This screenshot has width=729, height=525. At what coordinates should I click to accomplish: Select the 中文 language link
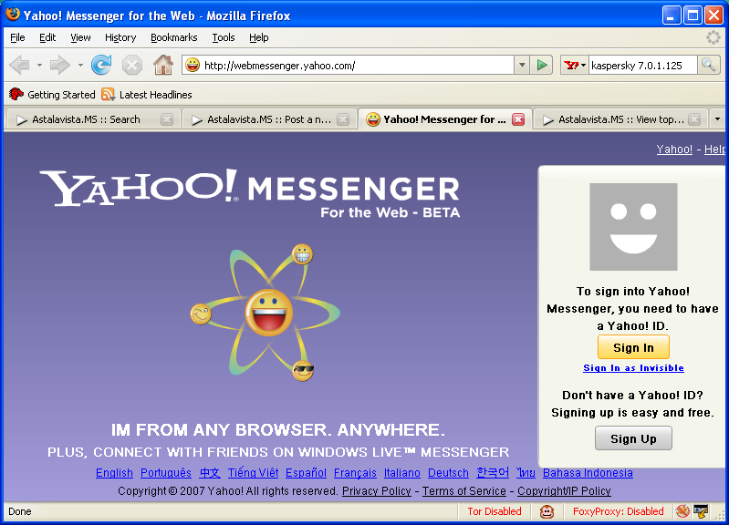click(x=210, y=473)
